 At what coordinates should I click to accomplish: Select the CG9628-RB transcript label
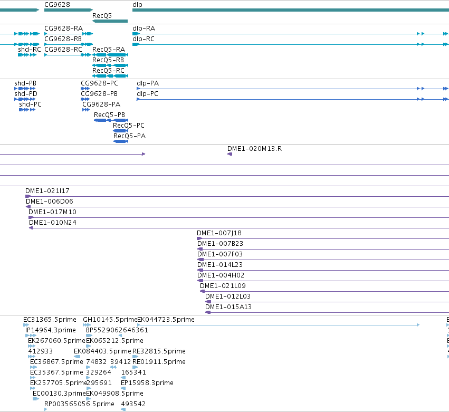click(x=63, y=39)
